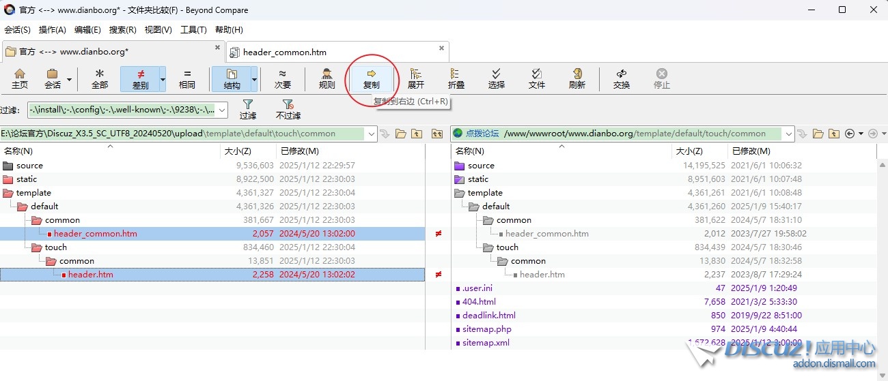The width and height of the screenshot is (888, 381).
Task: Open View (视图) menu
Action: tap(158, 30)
